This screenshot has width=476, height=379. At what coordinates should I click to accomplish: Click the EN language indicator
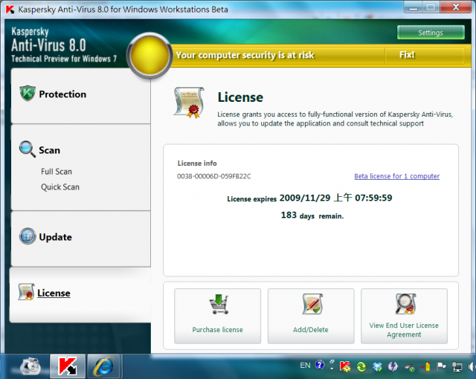(x=305, y=366)
